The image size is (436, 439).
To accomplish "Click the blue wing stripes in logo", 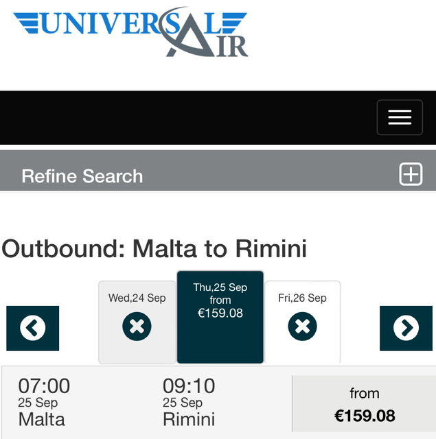I will click(27, 23).
